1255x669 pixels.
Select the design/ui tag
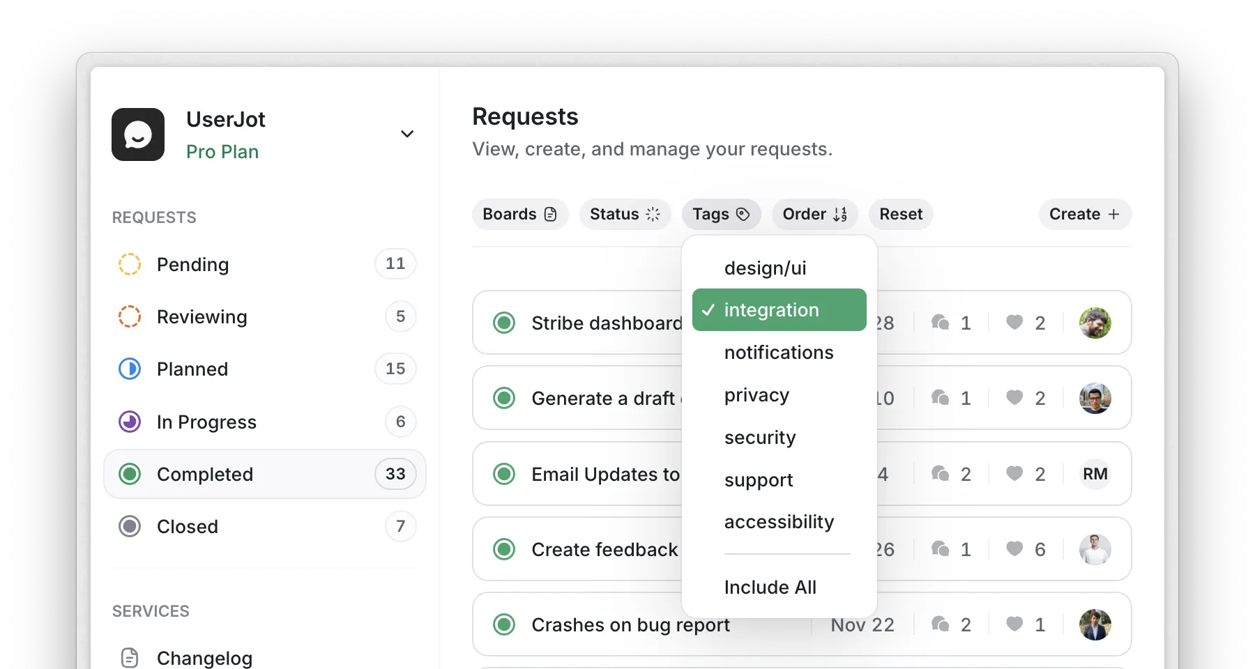[x=779, y=268]
